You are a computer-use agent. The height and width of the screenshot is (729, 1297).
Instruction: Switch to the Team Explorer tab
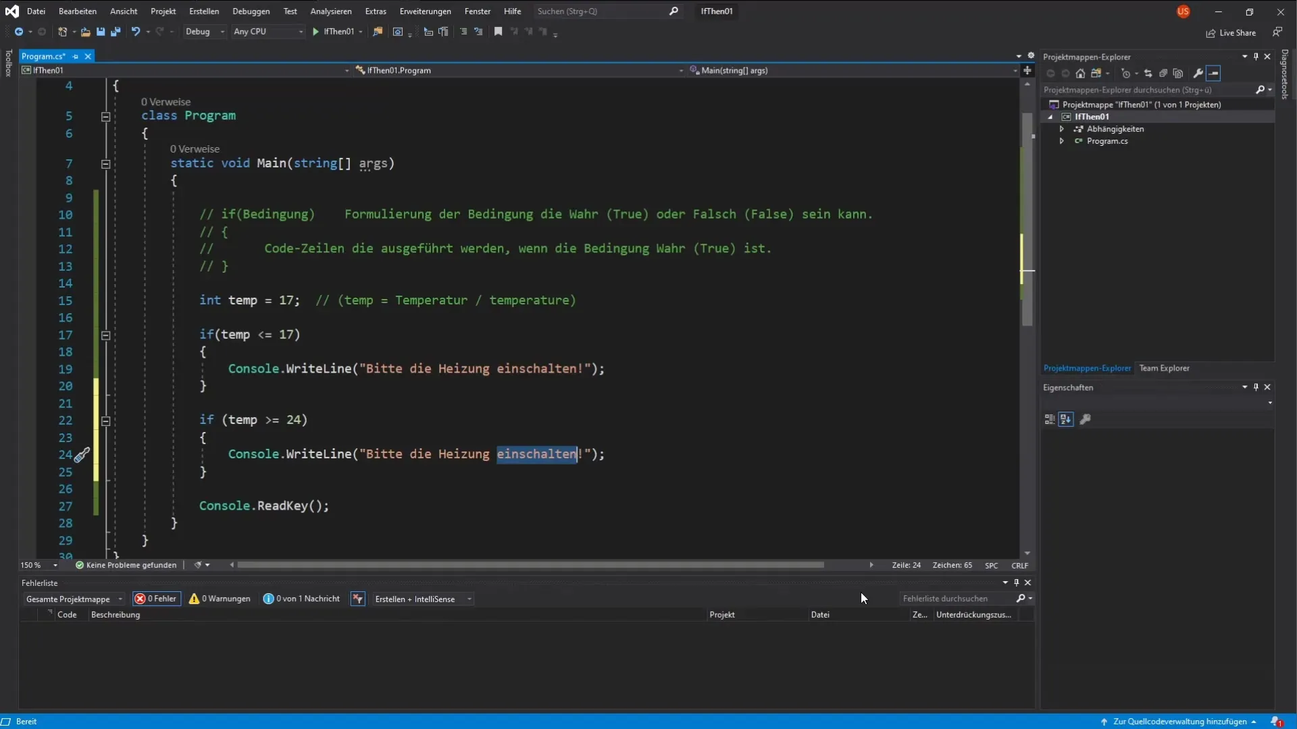(x=1164, y=369)
